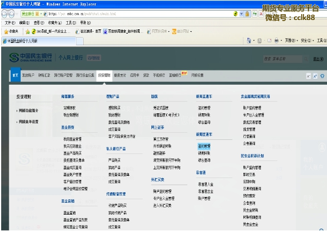Open the highlighted 签约管理 under 银期直通车
This screenshot has height=231, width=327.
pyautogui.click(x=204, y=146)
